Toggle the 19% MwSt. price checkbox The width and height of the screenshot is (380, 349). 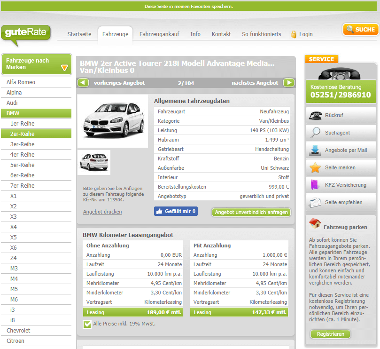tap(87, 324)
